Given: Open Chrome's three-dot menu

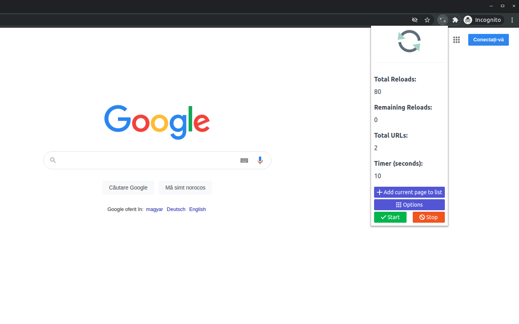Looking at the screenshot, I should (513, 20).
